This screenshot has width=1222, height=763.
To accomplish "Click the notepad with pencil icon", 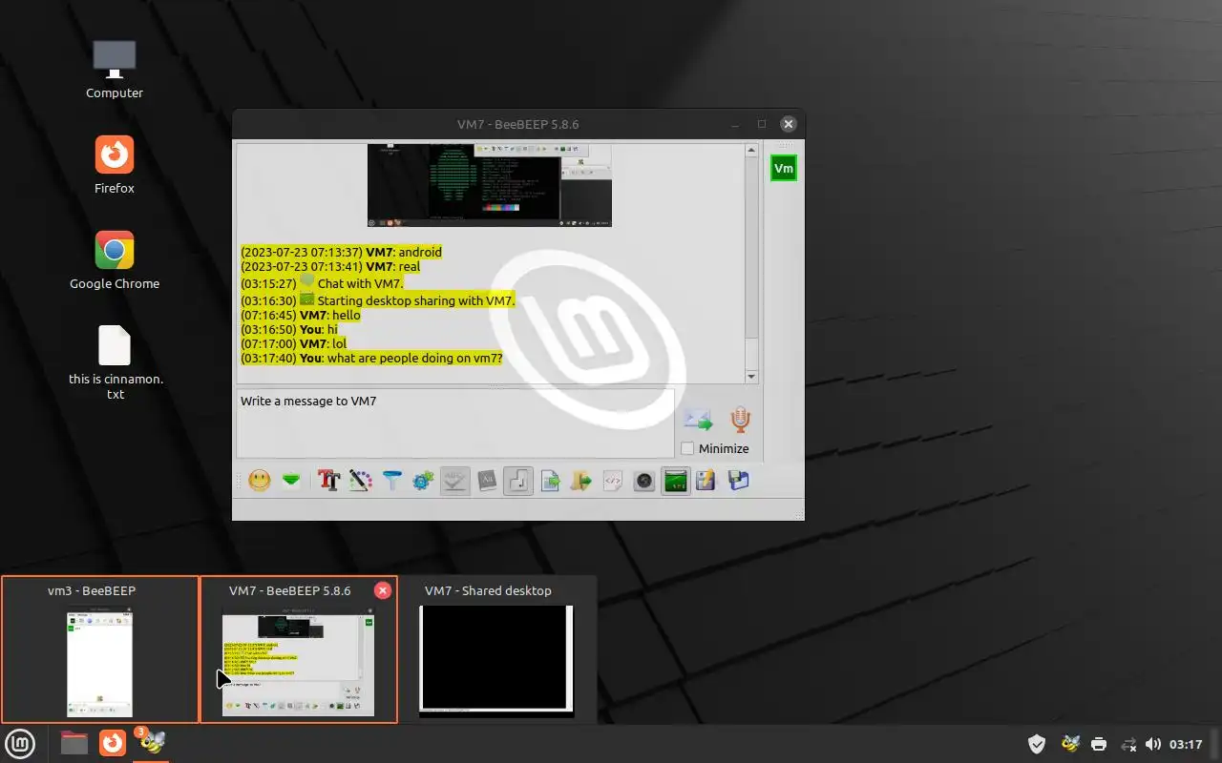I will (706, 481).
